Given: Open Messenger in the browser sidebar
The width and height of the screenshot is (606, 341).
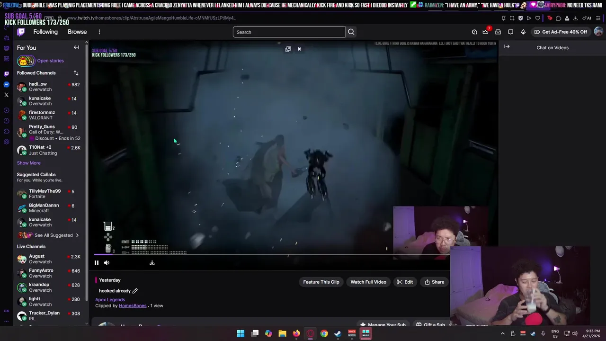Looking at the screenshot, I should (x=6, y=84).
